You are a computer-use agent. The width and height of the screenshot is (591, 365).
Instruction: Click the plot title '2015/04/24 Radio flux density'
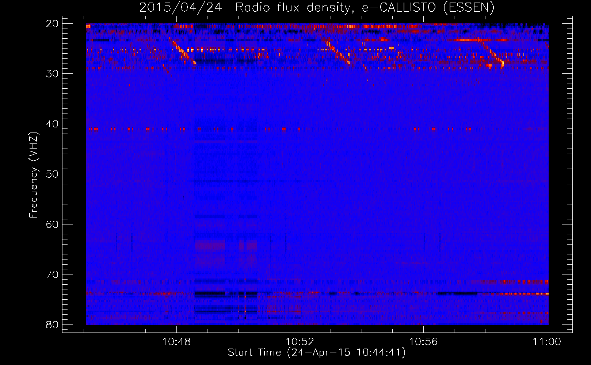(x=317, y=7)
